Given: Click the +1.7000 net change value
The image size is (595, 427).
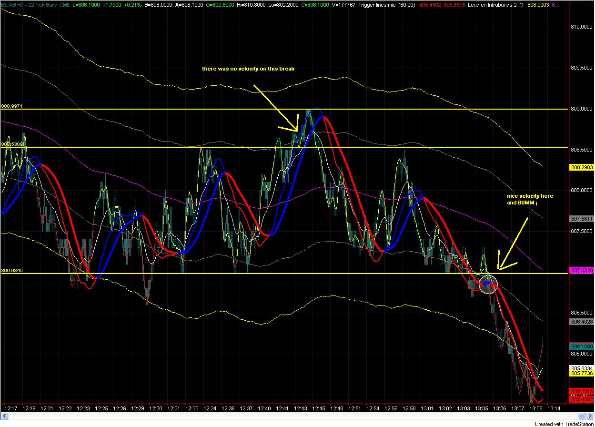Looking at the screenshot, I should (x=113, y=4).
